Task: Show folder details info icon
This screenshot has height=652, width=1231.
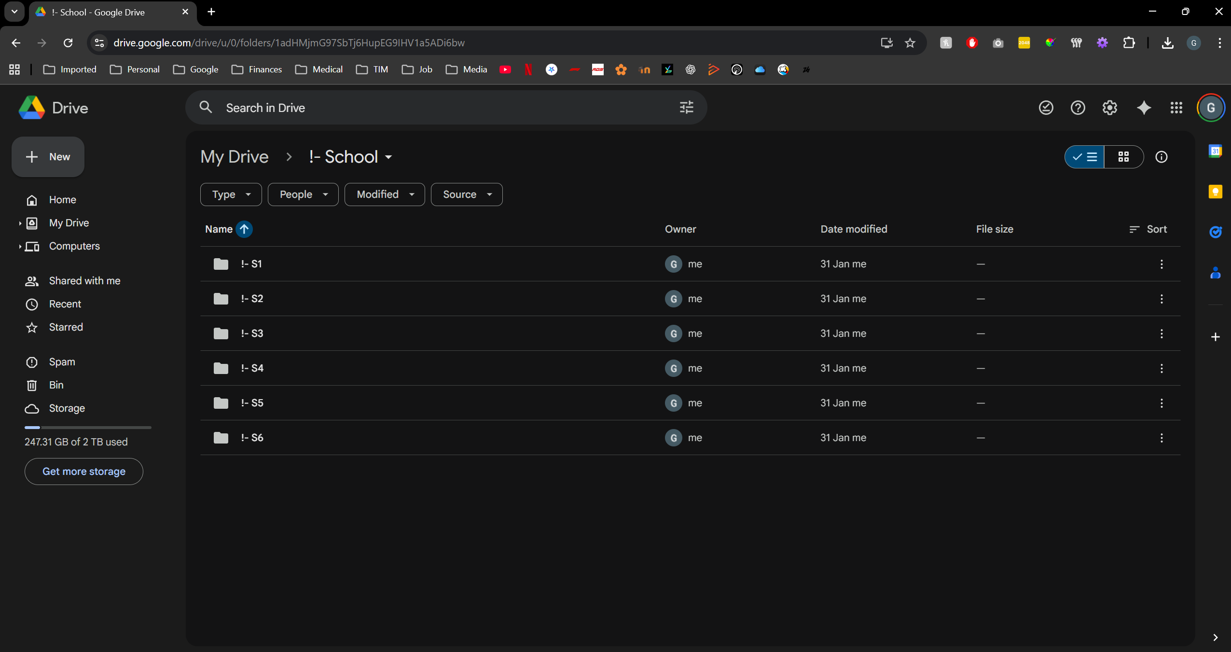Action: click(1161, 157)
